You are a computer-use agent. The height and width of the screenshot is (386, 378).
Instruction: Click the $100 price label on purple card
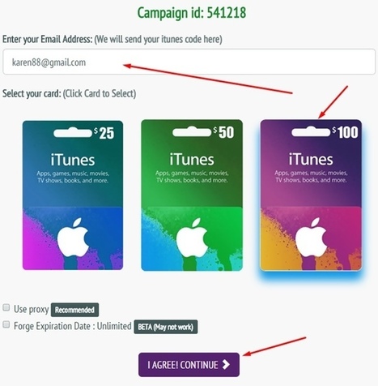click(345, 132)
